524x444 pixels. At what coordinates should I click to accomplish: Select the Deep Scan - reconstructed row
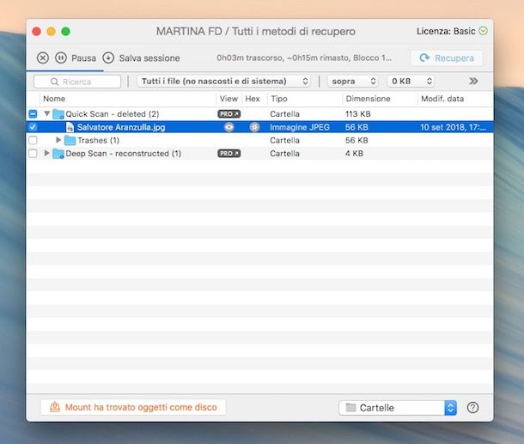click(x=259, y=154)
